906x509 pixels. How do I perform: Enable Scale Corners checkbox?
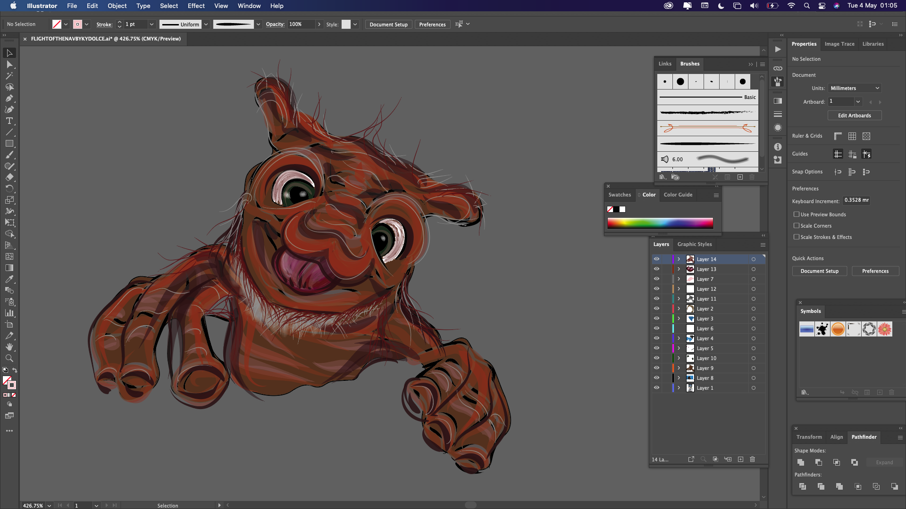pos(797,225)
